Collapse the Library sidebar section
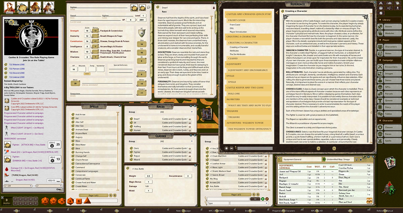403x213 pixels. [x=389, y=20]
